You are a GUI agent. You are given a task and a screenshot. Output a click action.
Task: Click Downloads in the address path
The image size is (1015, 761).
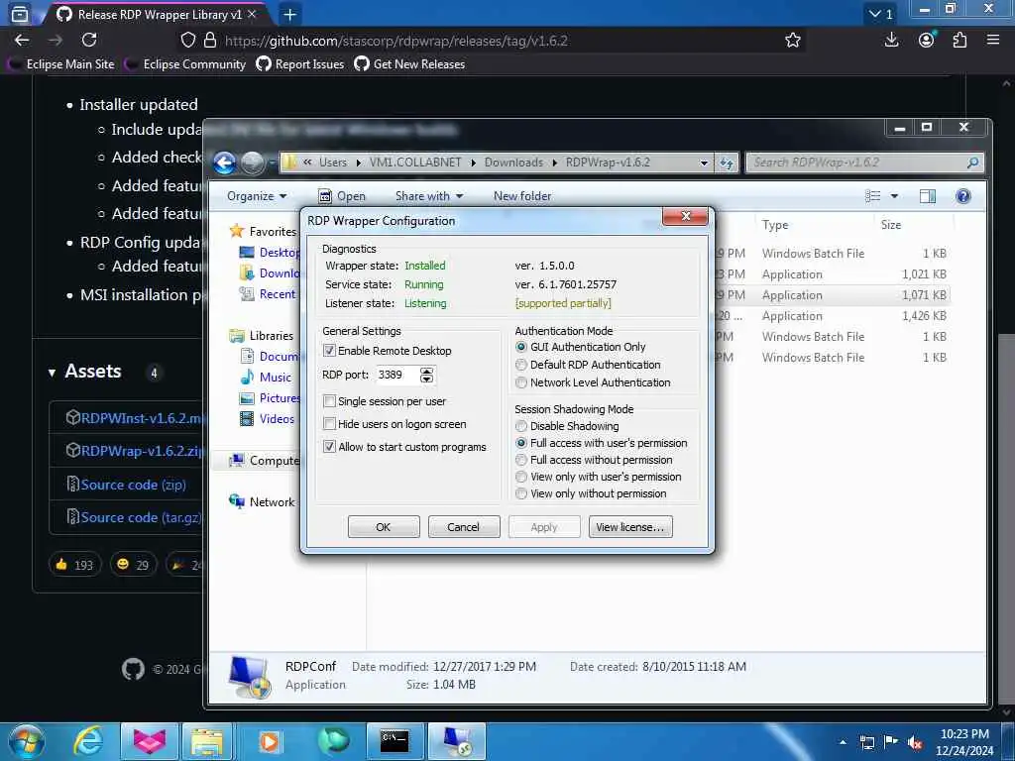click(513, 163)
